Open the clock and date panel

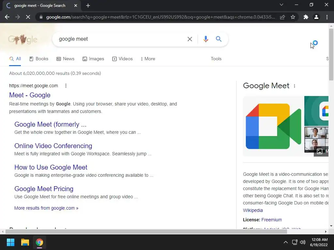[x=319, y=242]
